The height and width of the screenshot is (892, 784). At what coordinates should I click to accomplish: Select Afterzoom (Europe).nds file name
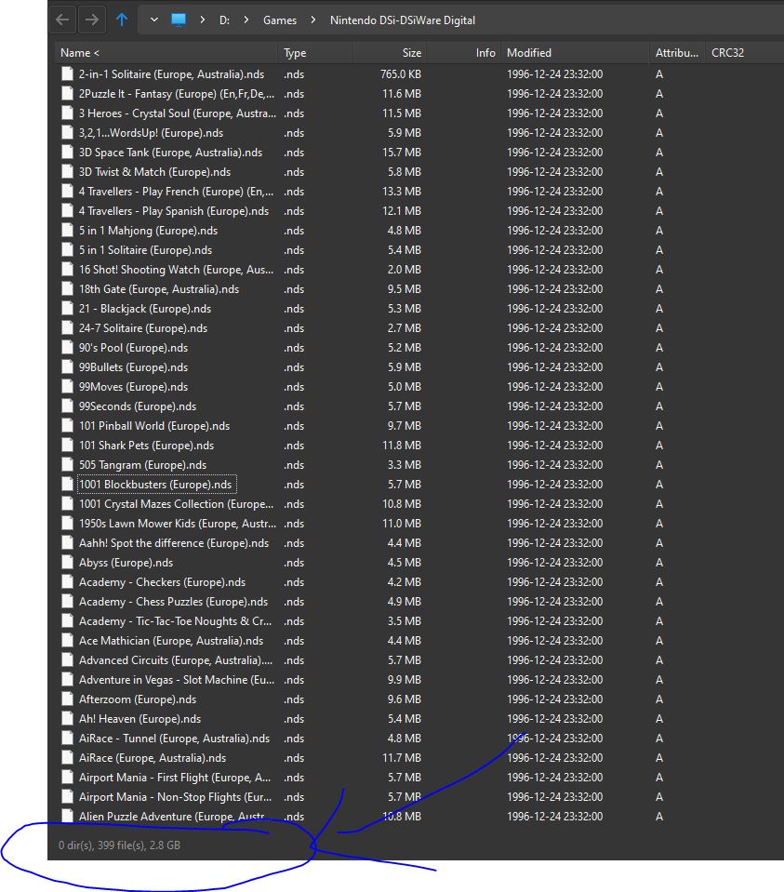click(138, 699)
